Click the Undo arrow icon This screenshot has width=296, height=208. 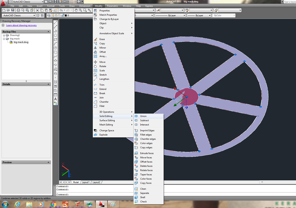coord(61,10)
